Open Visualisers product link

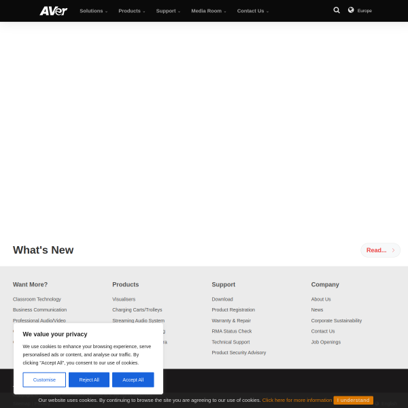[x=124, y=299]
